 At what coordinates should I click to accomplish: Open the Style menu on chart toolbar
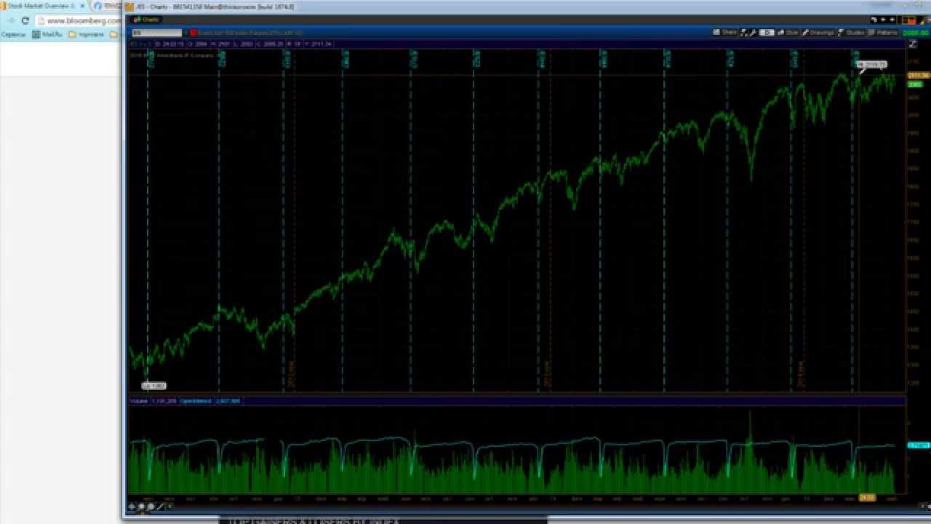tap(788, 33)
